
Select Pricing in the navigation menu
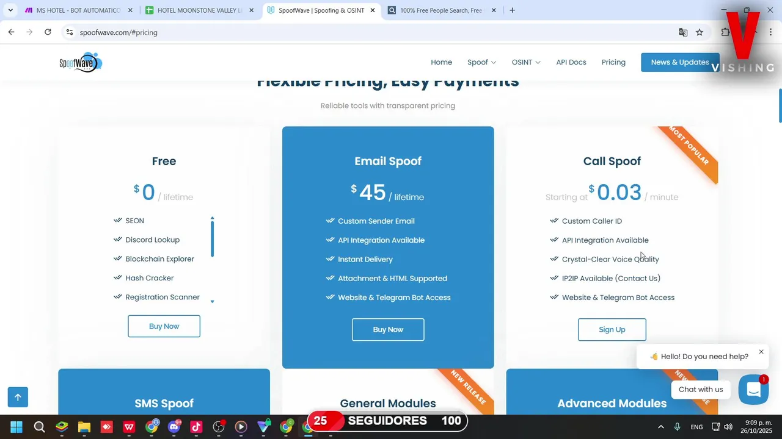(x=613, y=62)
